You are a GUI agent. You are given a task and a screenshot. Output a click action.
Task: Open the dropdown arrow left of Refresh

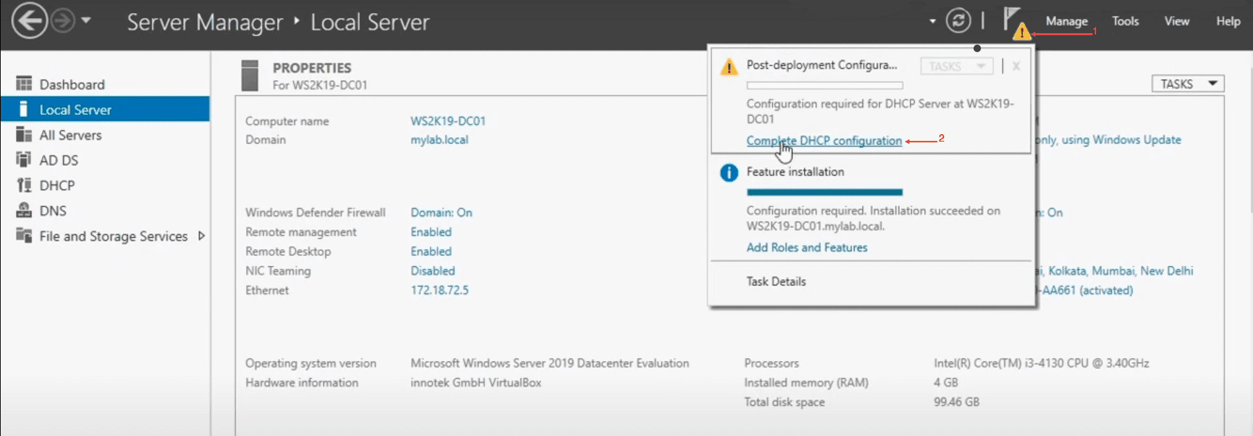point(932,21)
